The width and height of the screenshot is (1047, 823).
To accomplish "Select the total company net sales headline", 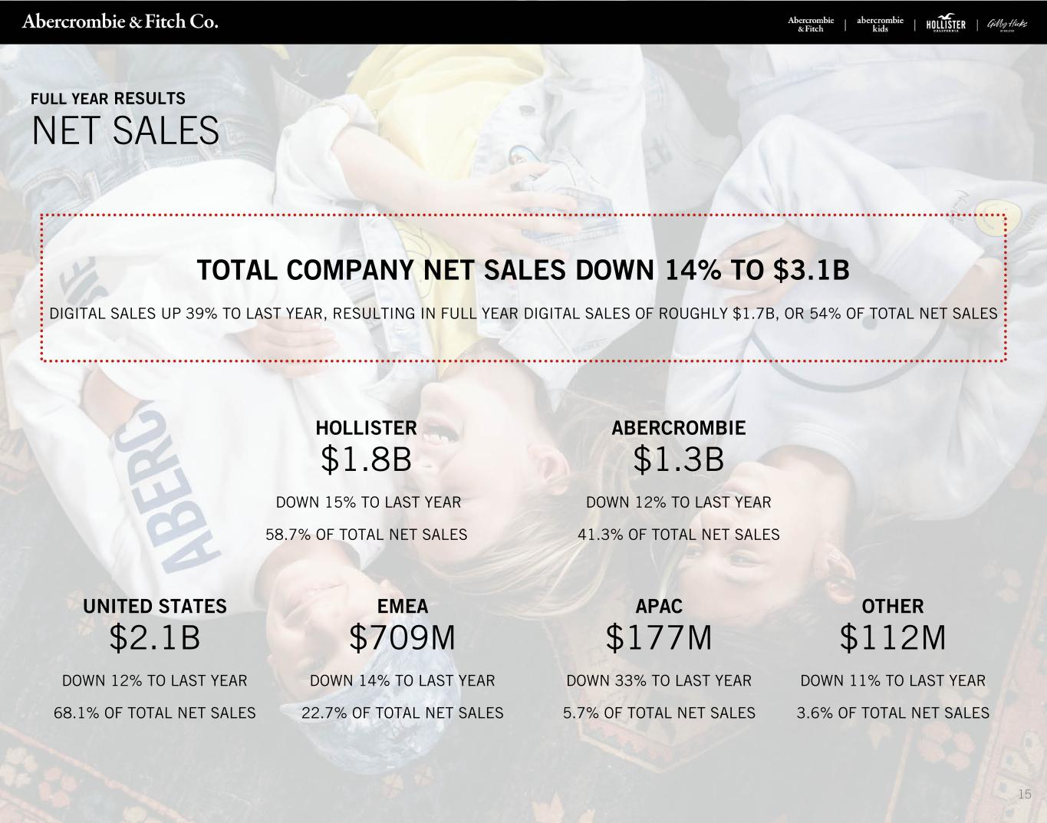I will pos(523,270).
